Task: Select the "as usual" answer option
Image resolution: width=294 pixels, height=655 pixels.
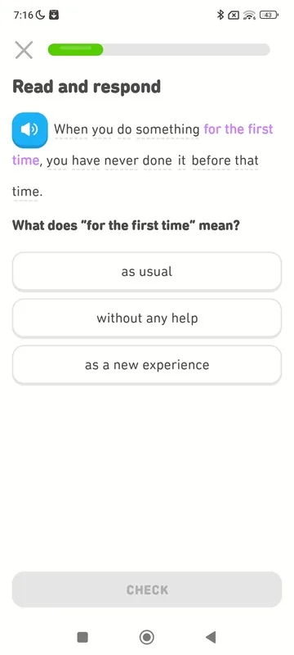Action: [x=147, y=272]
